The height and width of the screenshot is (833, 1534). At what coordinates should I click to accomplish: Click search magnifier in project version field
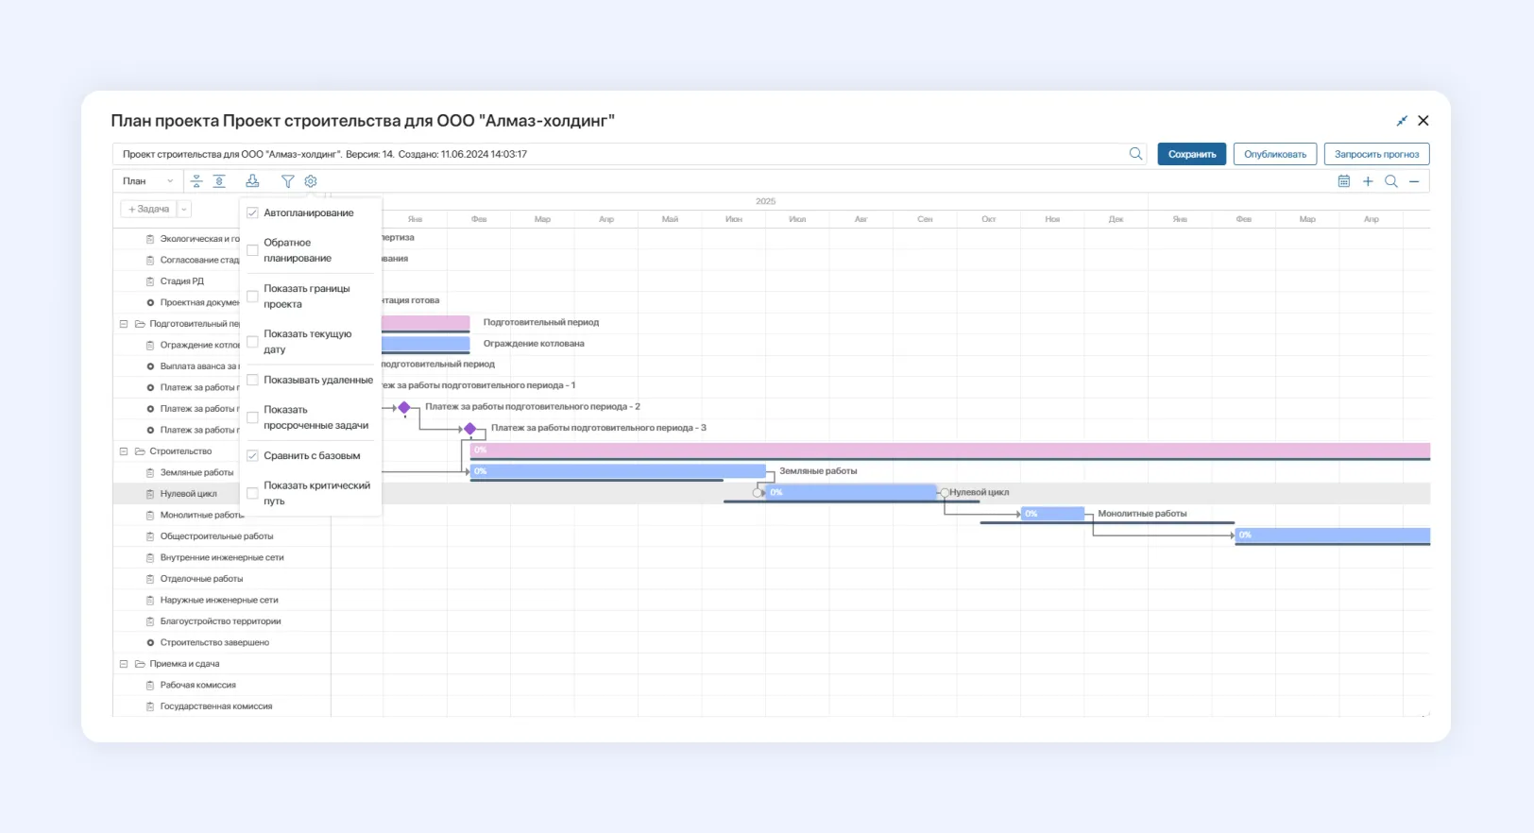click(x=1135, y=154)
